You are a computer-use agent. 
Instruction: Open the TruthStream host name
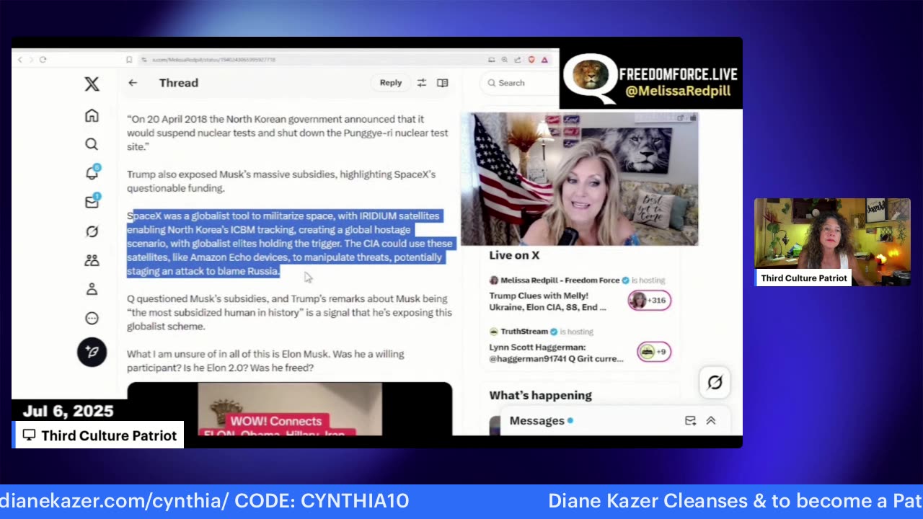coord(524,332)
